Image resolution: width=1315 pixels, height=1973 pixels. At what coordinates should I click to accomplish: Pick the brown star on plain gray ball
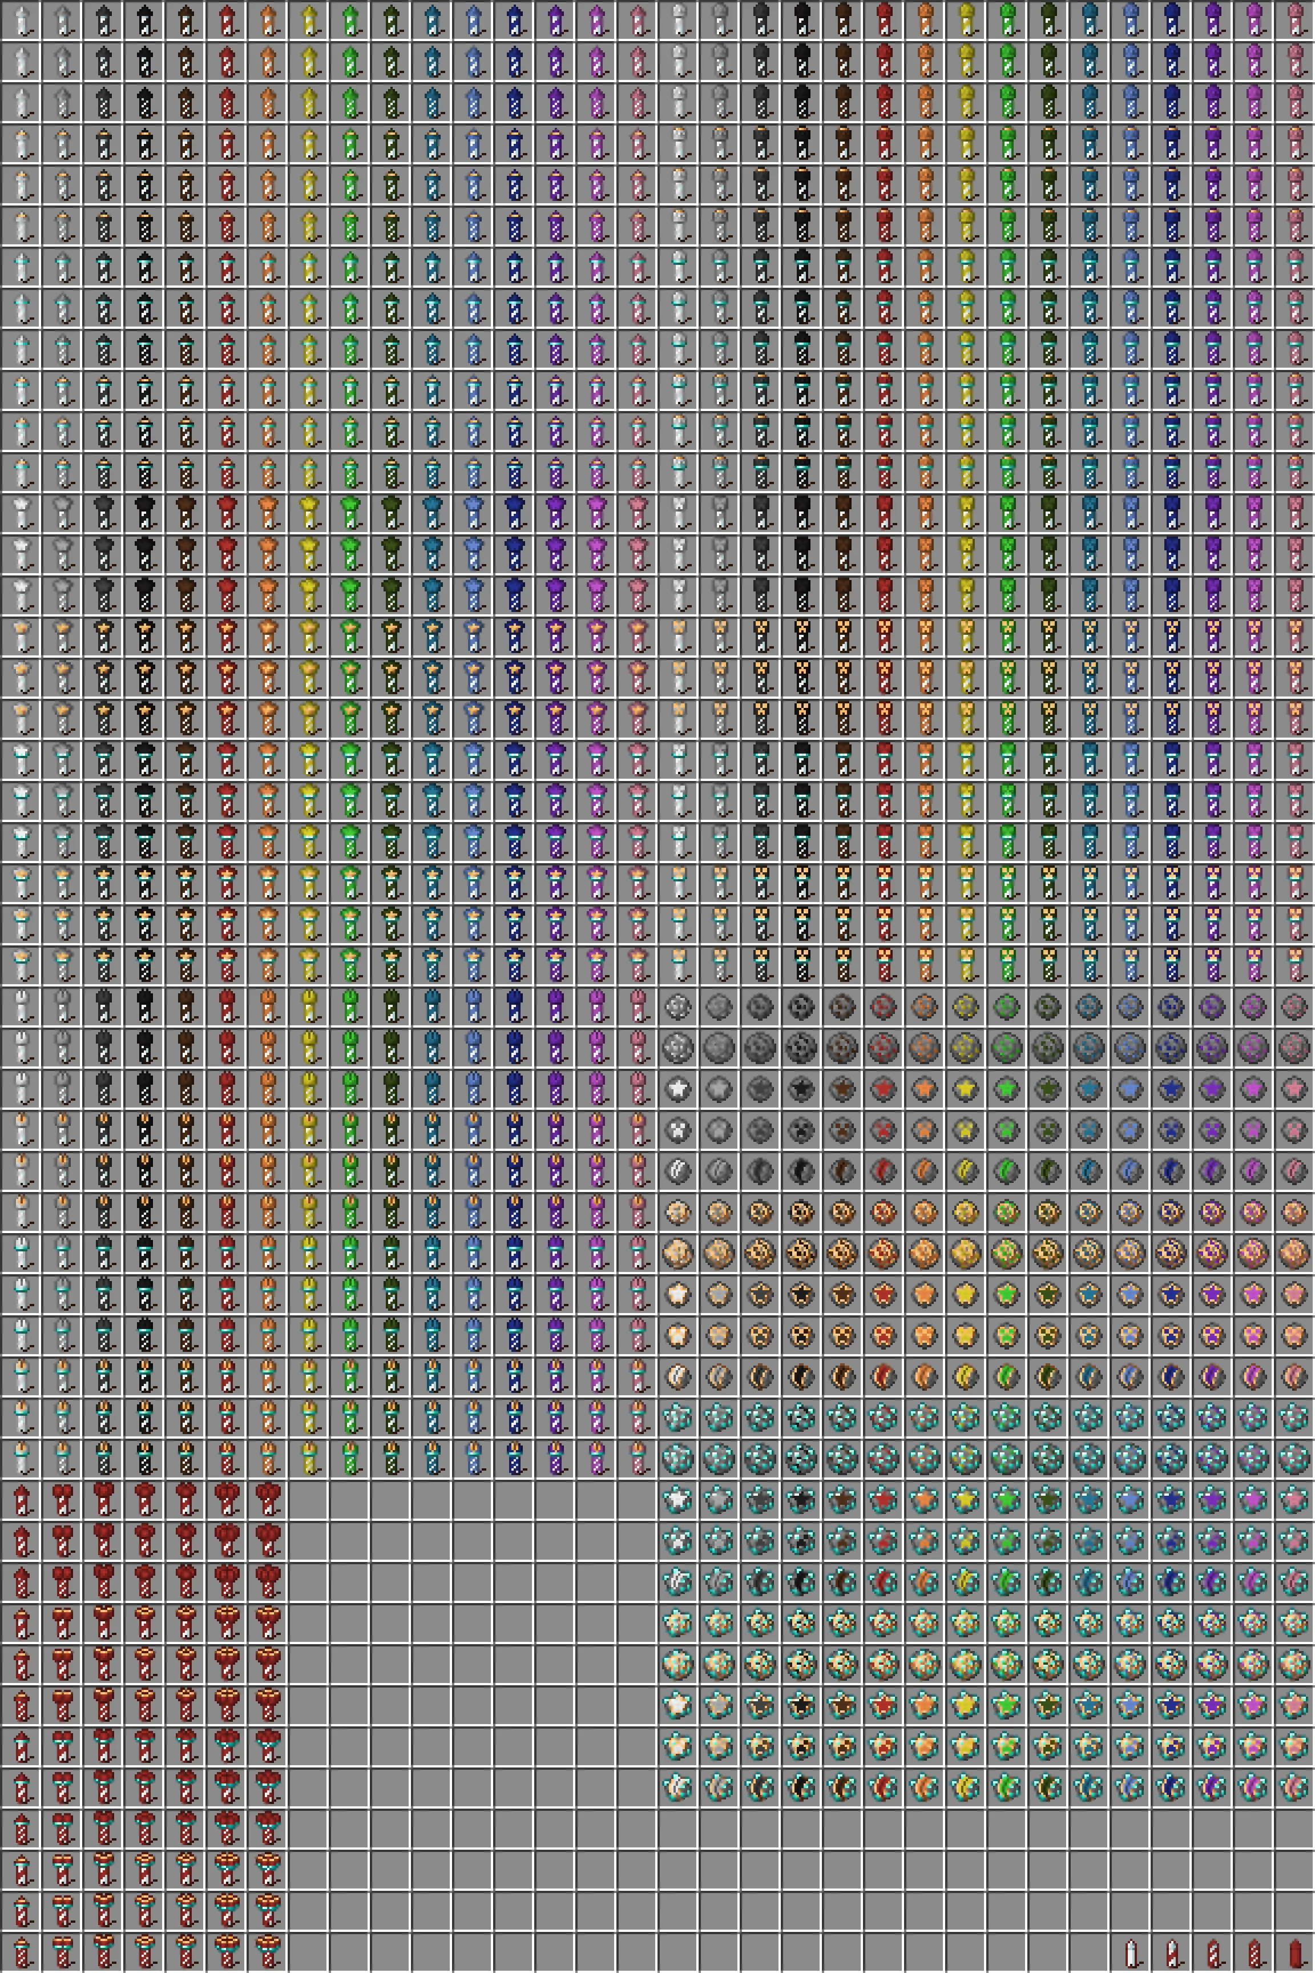click(x=842, y=1089)
